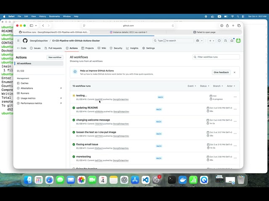
Task: Expand the Status filter dropdown
Action: coord(205,86)
